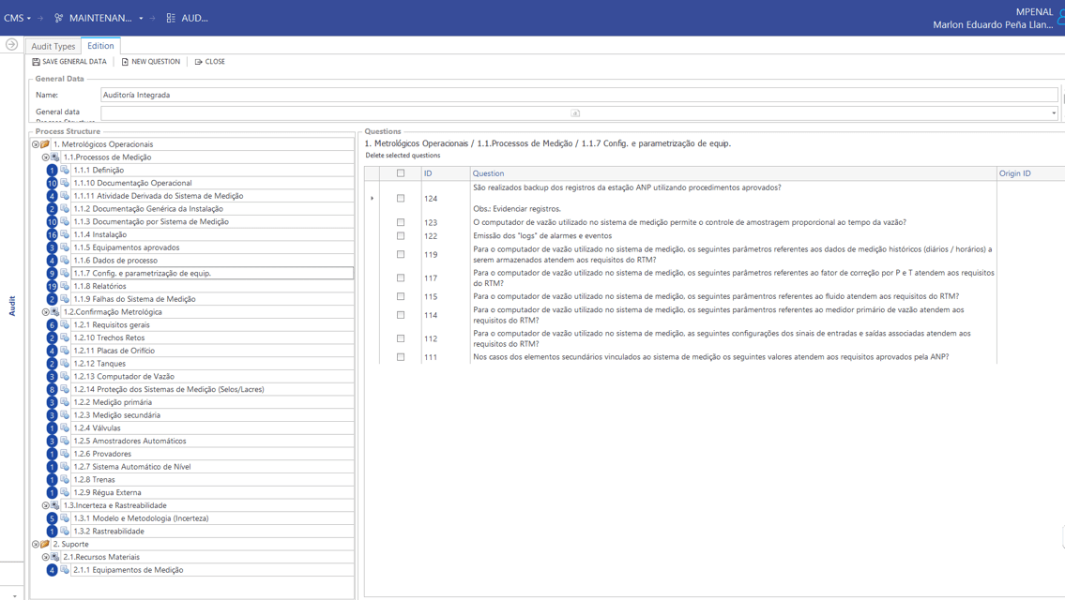The width and height of the screenshot is (1065, 600).
Task: Click the Close exit icon in toolbar
Action: click(x=198, y=62)
